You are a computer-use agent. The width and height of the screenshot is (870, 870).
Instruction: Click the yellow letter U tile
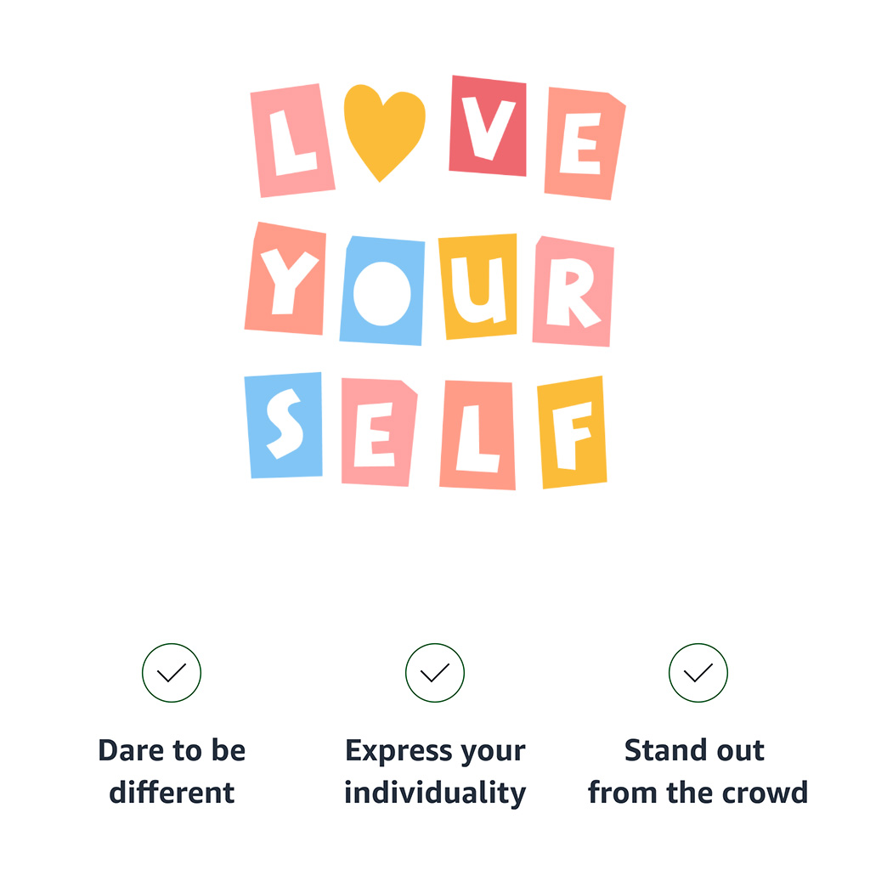coord(479,286)
